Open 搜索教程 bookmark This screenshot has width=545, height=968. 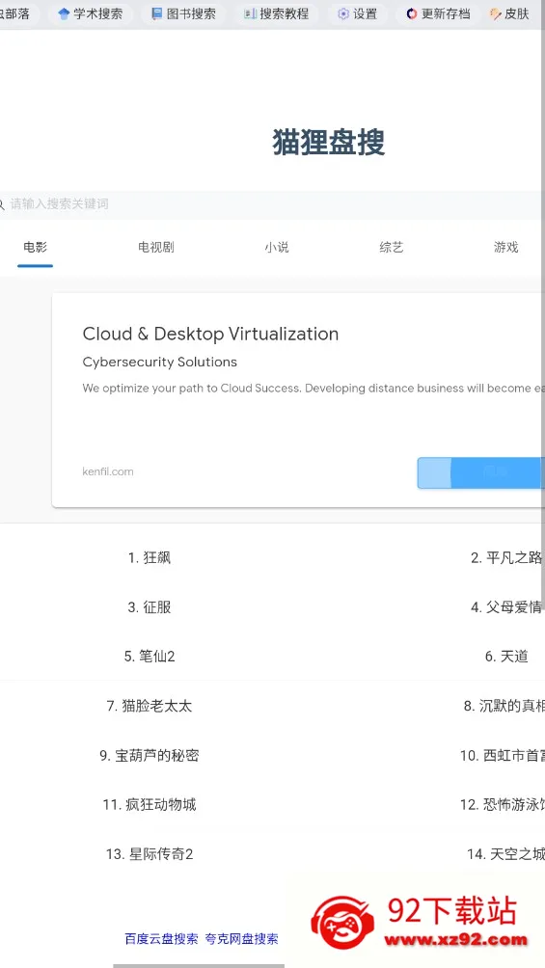point(277,13)
